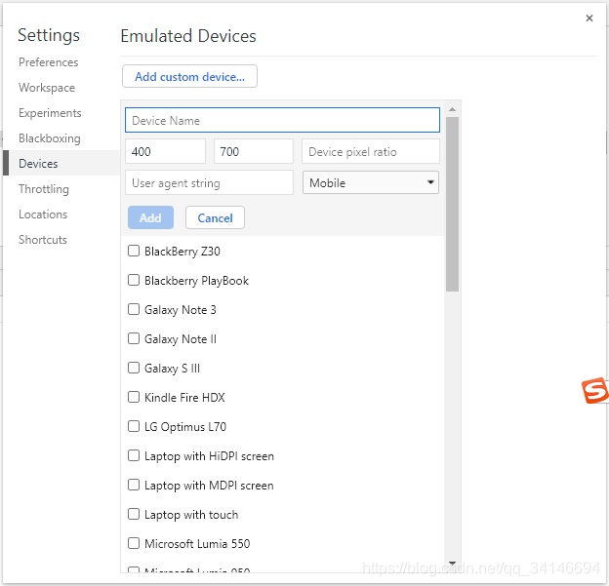Click the device list scroll down arrow
The width and height of the screenshot is (609, 586).
[452, 564]
